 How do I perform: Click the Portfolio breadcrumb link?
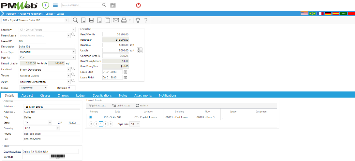[11, 14]
